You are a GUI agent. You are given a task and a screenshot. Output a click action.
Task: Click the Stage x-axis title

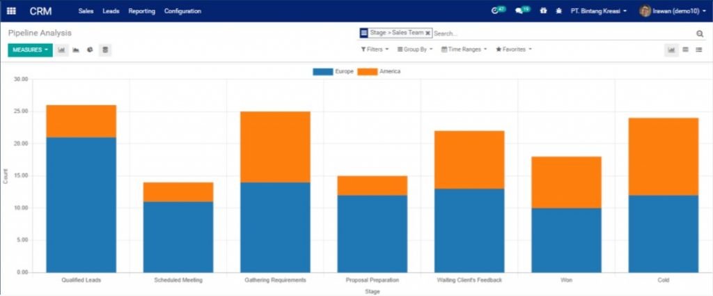(373, 291)
